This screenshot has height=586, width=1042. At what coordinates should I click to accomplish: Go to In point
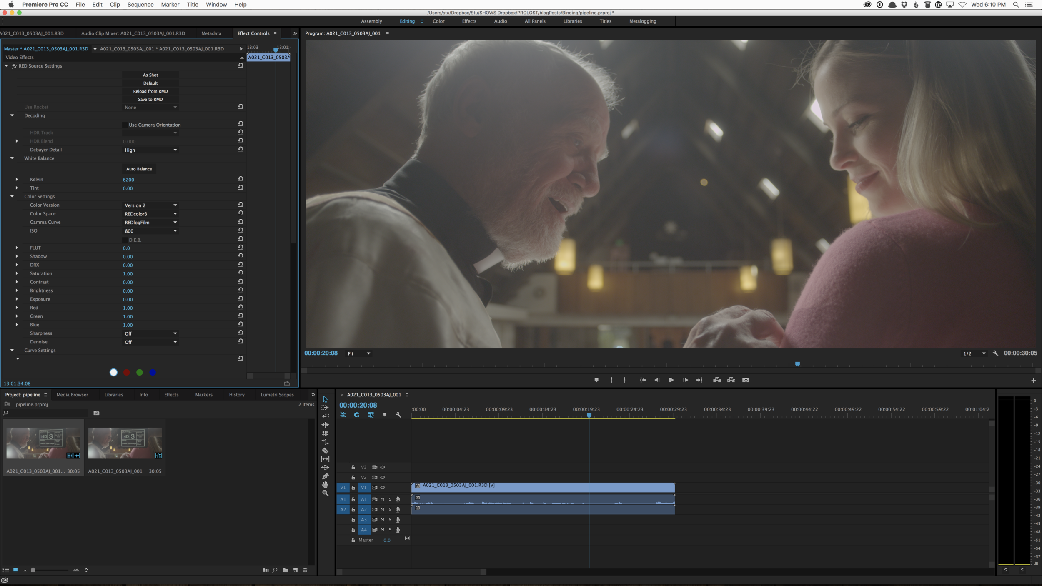[643, 380]
